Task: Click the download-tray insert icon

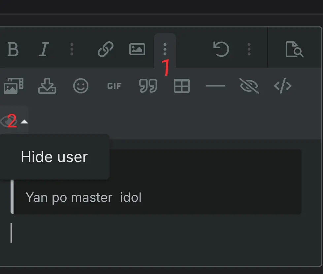Action: 47,86
